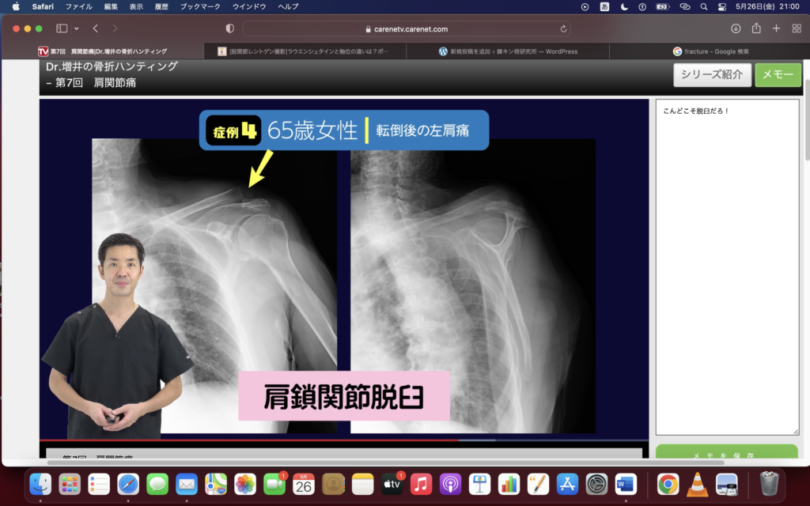810x506 pixels.
Task: Click the privacy shield icon beside address bar
Action: tap(230, 28)
